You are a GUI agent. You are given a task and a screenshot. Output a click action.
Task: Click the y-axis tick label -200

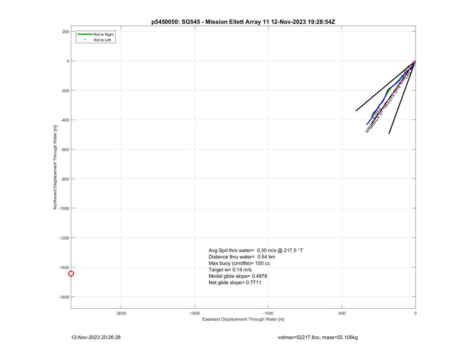tap(65, 91)
